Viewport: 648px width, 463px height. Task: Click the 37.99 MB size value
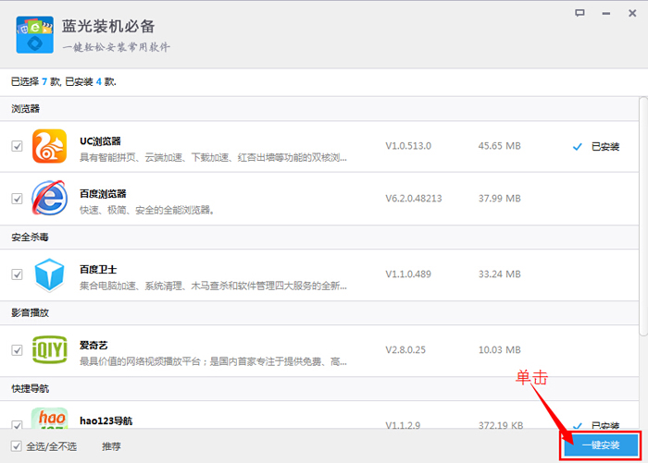[500, 199]
